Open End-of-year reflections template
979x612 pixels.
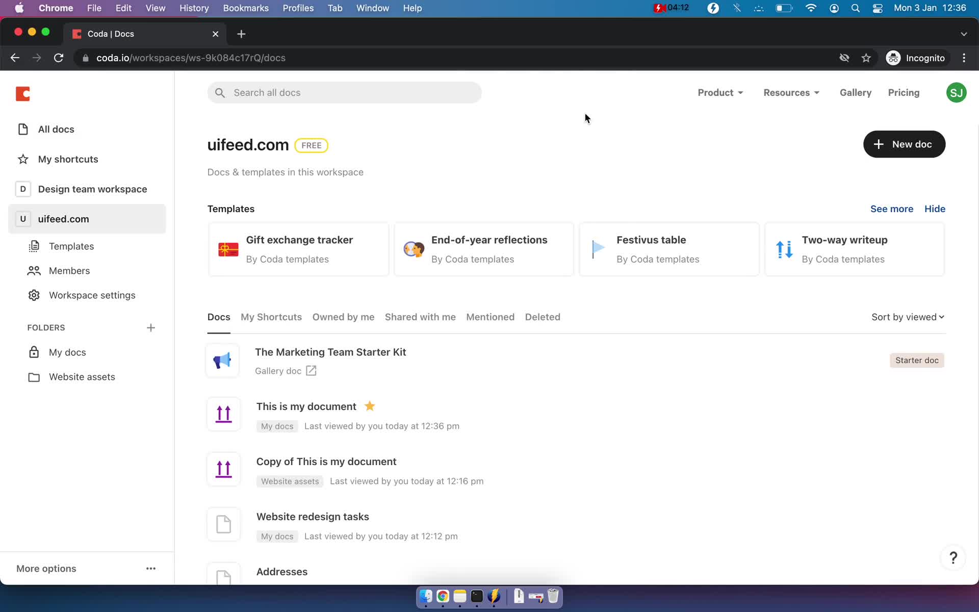(x=484, y=249)
